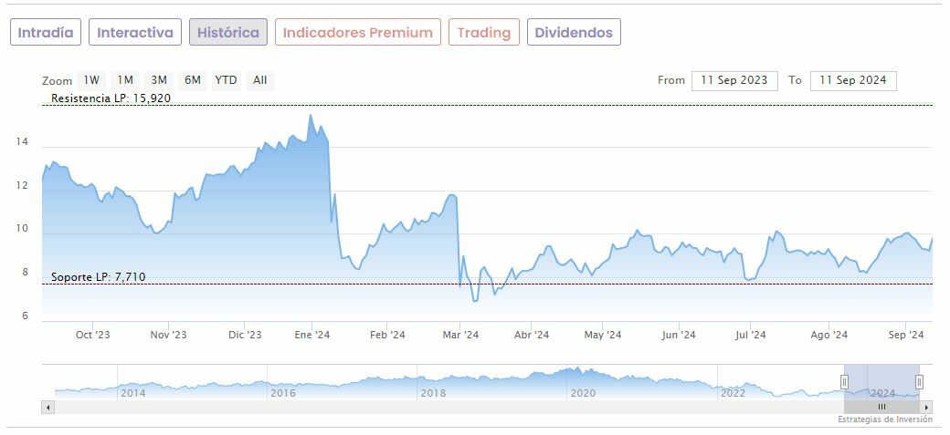
Task: Set zoom range to 1M
Action: point(125,80)
